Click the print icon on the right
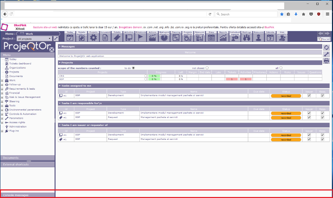 [326, 61]
